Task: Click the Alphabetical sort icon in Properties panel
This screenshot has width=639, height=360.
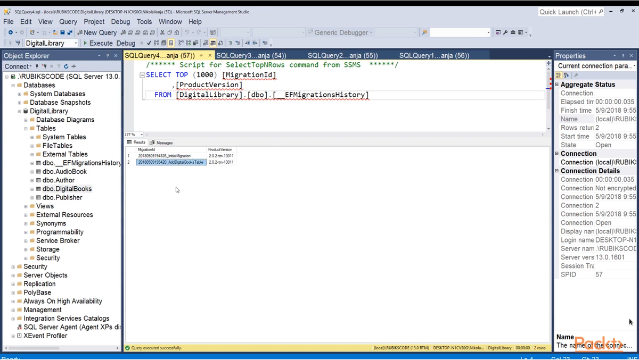Action: [566, 75]
